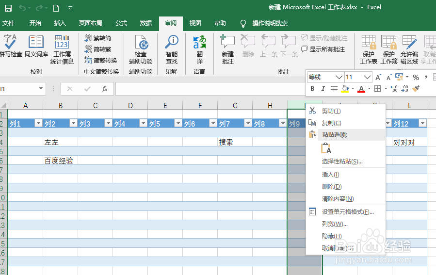The image size is (436, 275).
Task: Choose 清除内容(N) from the context menu
Action: coord(346,199)
